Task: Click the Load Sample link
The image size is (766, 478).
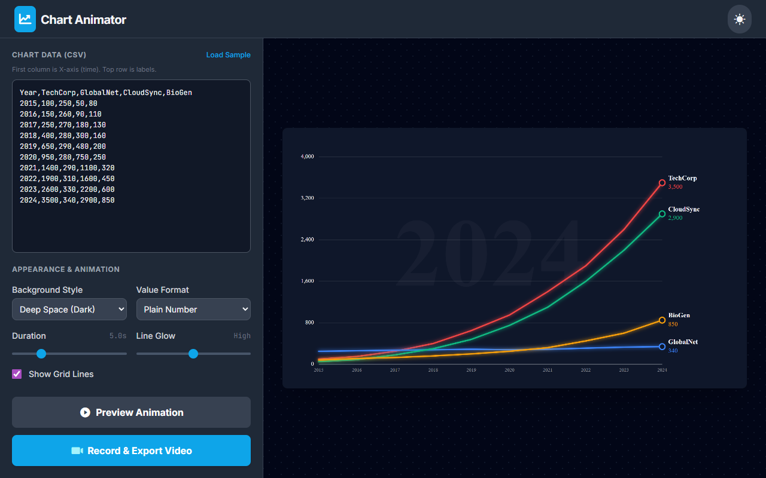Action: point(228,54)
